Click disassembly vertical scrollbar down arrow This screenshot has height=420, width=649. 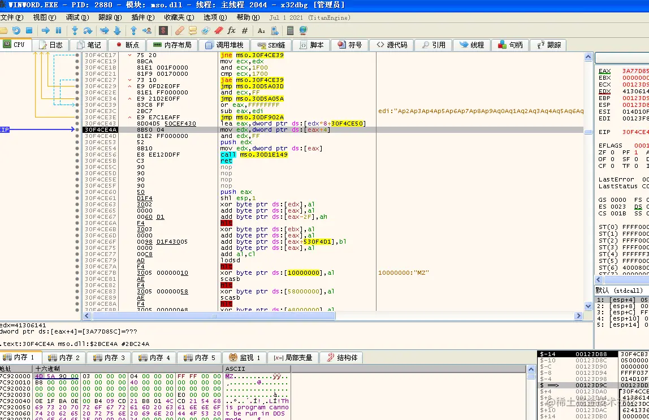tap(588, 306)
